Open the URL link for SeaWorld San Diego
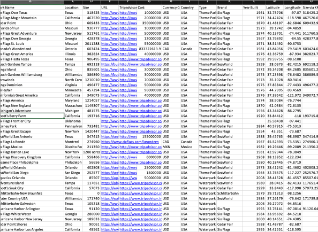Viewport: 318px width, 232px height. tap(110, 173)
